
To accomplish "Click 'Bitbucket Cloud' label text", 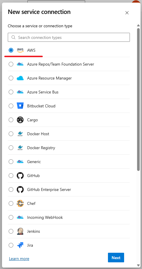I will [41, 106].
